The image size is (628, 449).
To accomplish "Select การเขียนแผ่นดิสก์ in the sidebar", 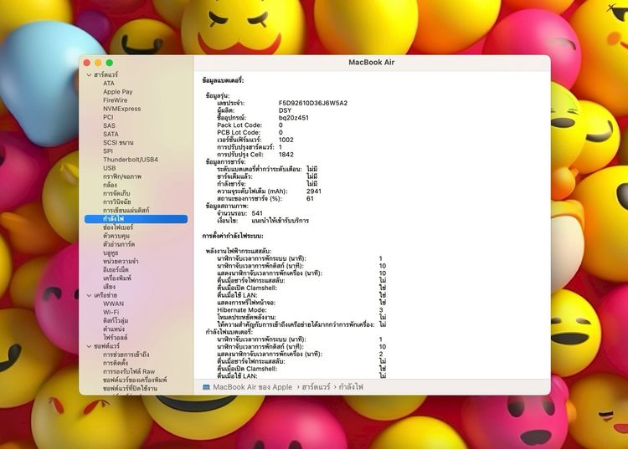I will coord(126,211).
